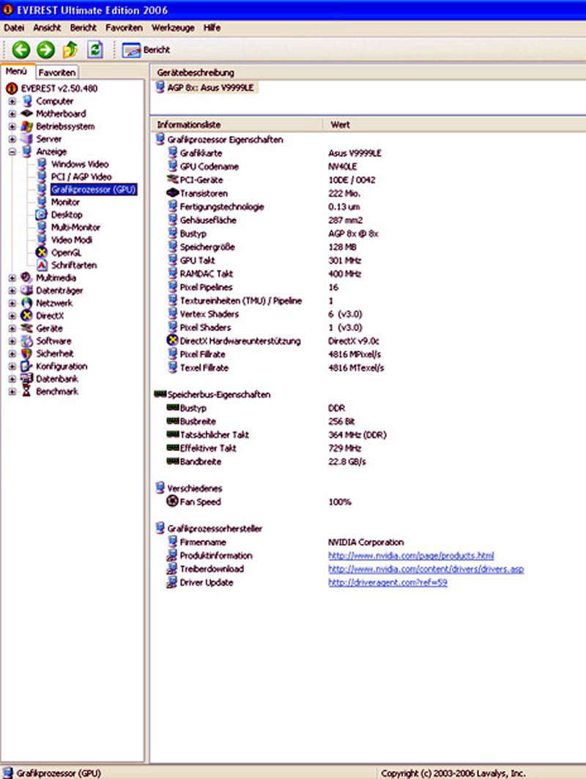Click the Informationsliste column header
This screenshot has height=779, width=586.
point(237,124)
